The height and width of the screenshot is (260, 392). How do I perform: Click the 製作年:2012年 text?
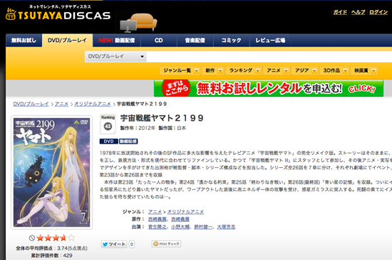point(138,128)
